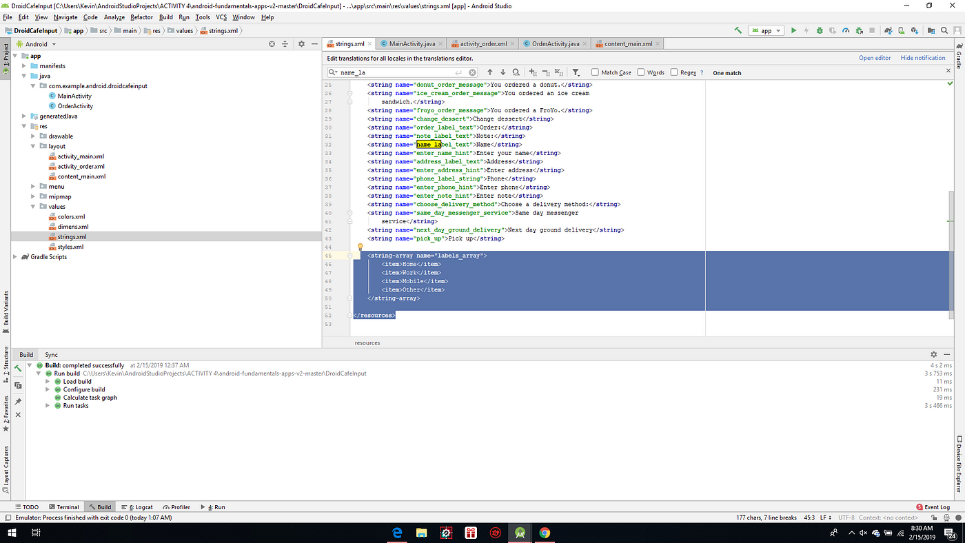Select colors.xml in the project tree

click(x=71, y=216)
